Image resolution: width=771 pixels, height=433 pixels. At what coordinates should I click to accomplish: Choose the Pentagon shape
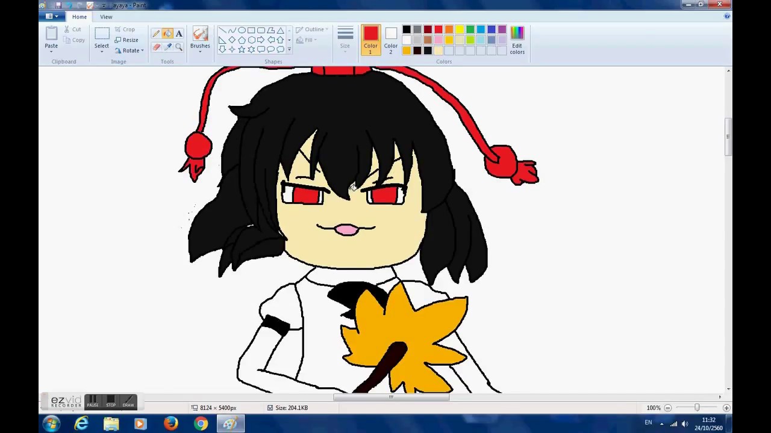click(x=242, y=40)
